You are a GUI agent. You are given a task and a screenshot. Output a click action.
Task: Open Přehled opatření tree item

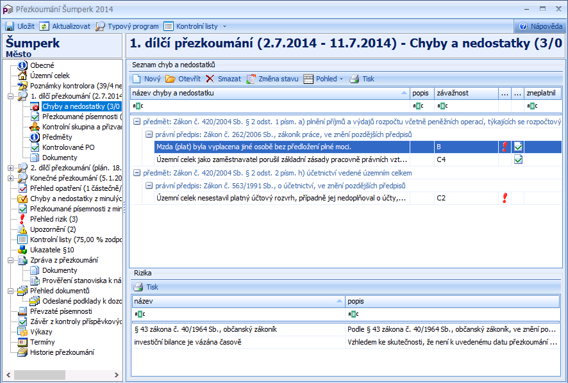point(76,188)
